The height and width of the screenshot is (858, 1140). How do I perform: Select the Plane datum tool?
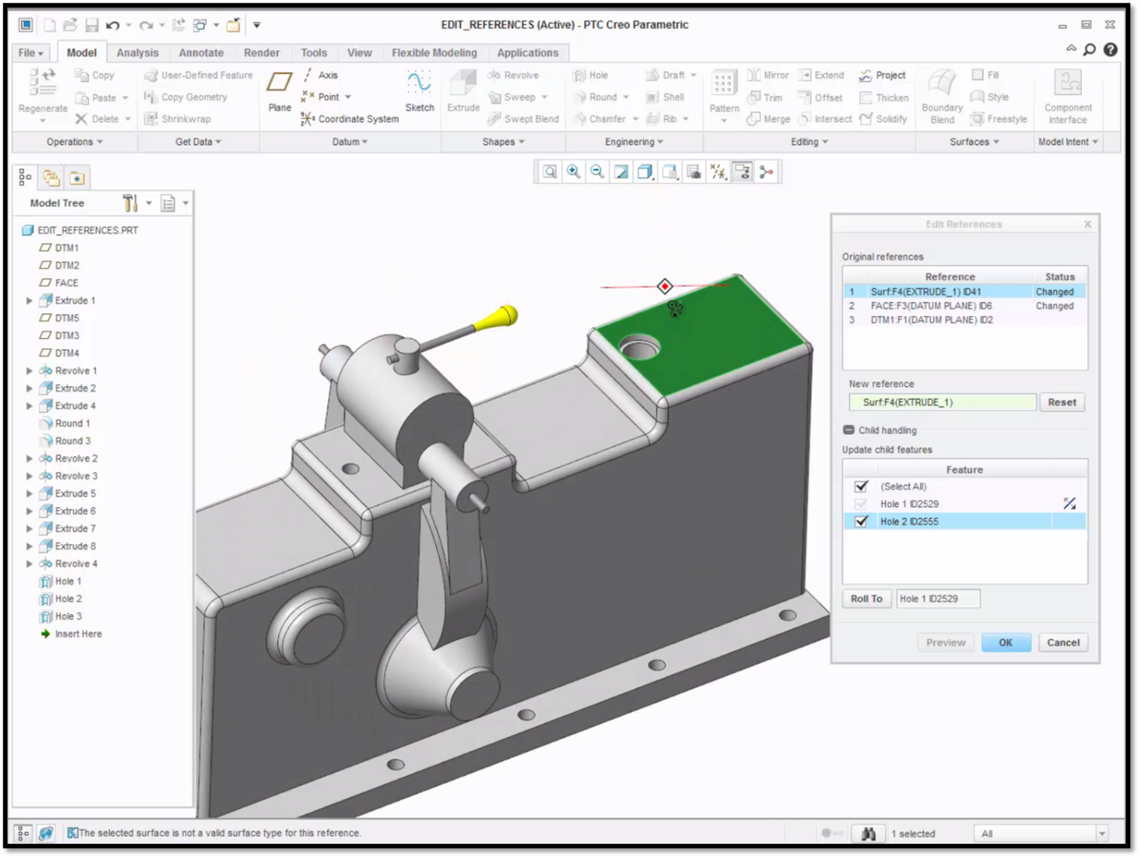279,91
